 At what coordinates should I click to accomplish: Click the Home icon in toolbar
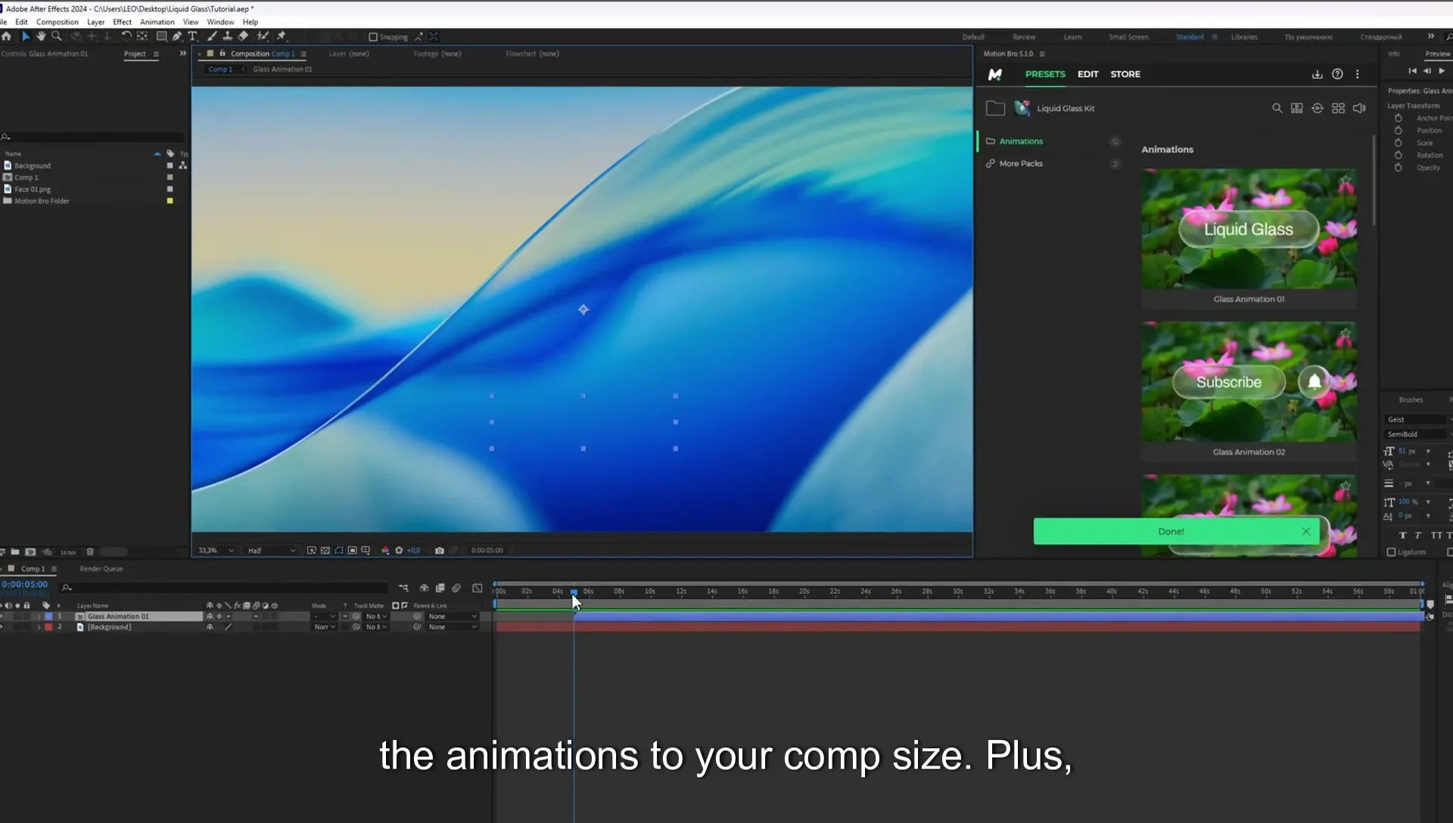6,36
